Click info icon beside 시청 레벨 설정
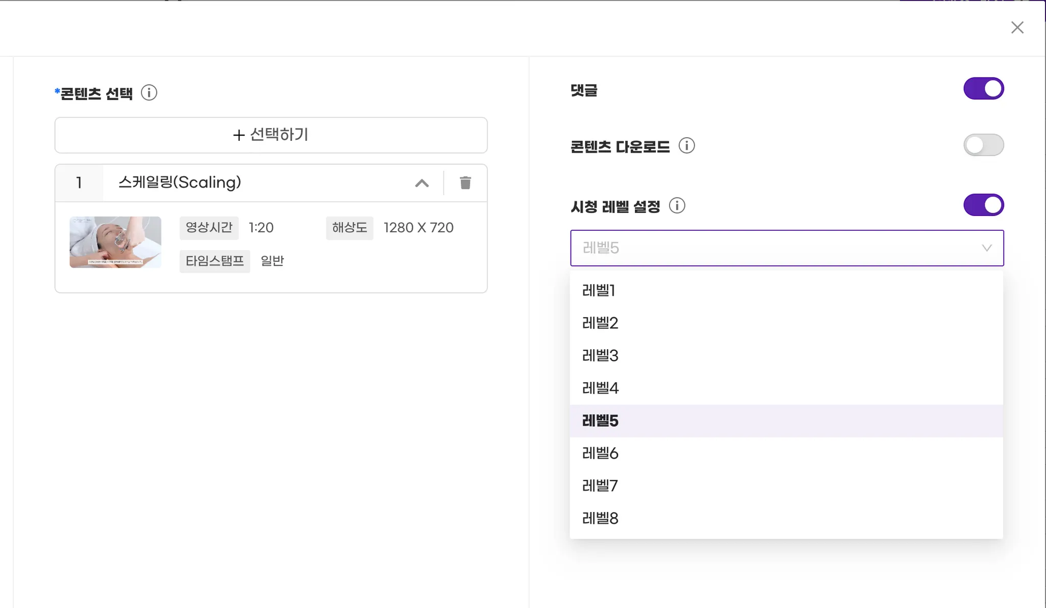 [x=677, y=206]
